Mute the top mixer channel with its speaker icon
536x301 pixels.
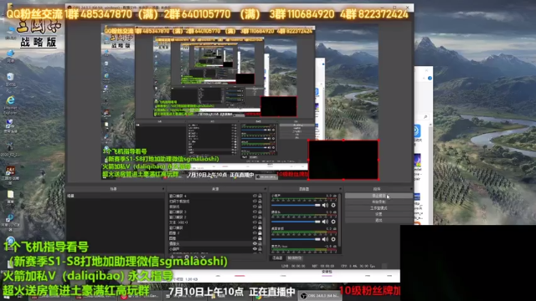click(325, 205)
